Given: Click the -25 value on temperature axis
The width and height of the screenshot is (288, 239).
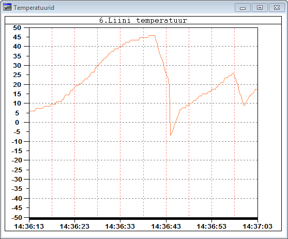Looking at the screenshot, I should pyautogui.click(x=17, y=170).
